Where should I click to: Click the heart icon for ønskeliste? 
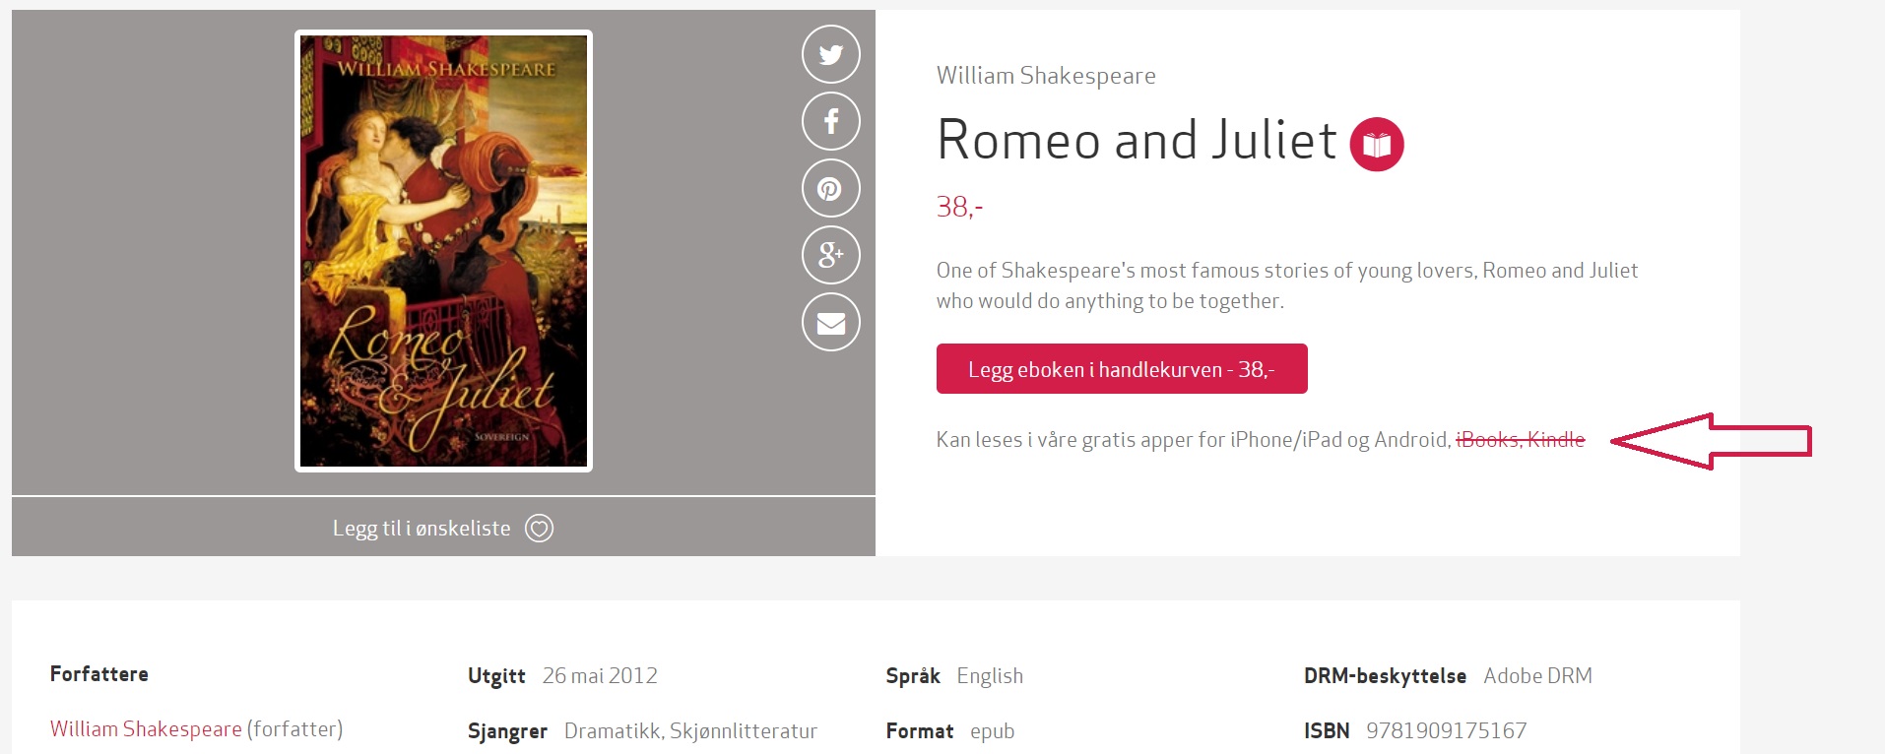pyautogui.click(x=539, y=529)
